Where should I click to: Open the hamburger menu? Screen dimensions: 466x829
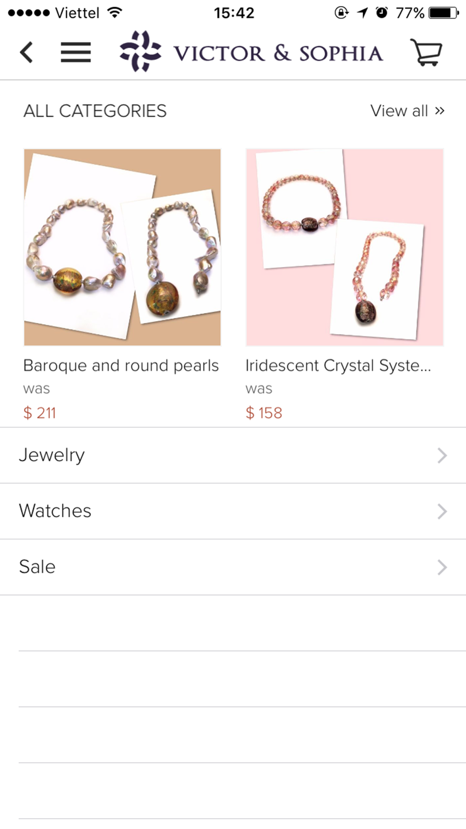(75, 52)
